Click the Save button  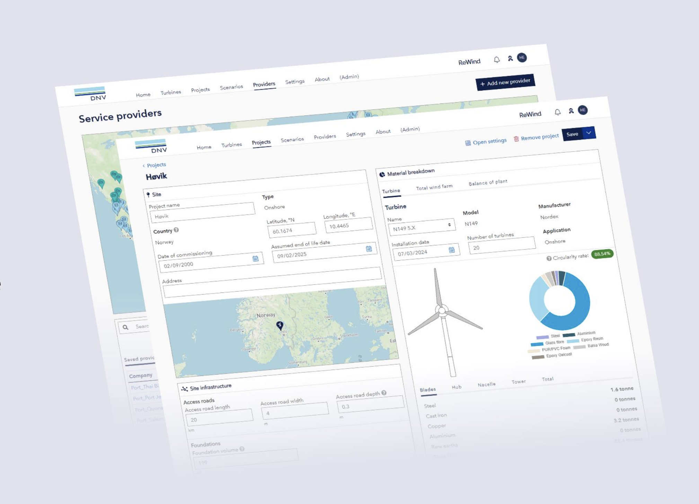click(573, 134)
